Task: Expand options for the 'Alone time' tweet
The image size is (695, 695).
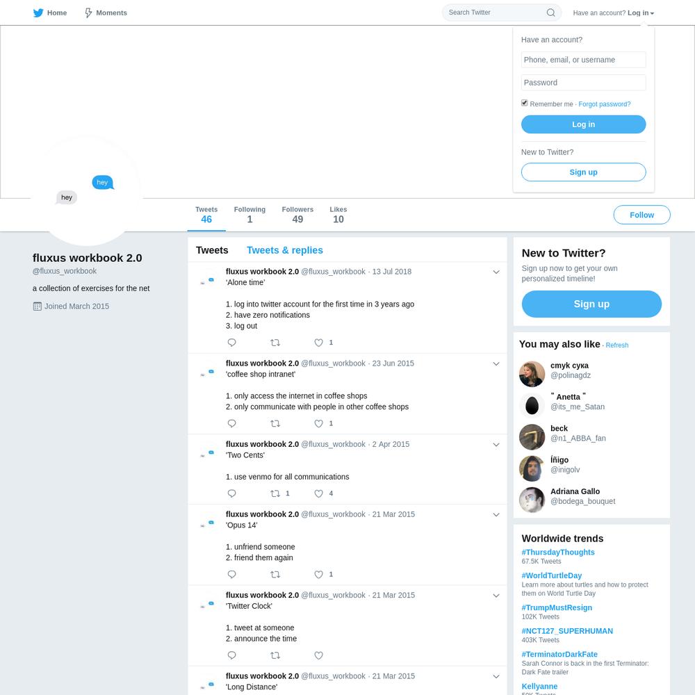Action: (496, 272)
